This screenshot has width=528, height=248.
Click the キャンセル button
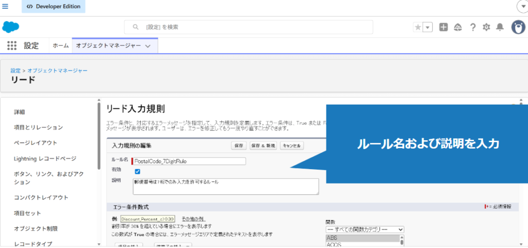[x=292, y=146]
